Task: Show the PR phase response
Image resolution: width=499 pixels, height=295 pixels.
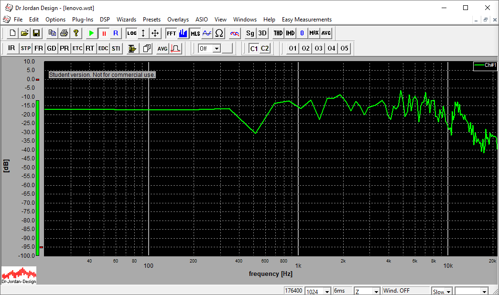Action: point(64,48)
